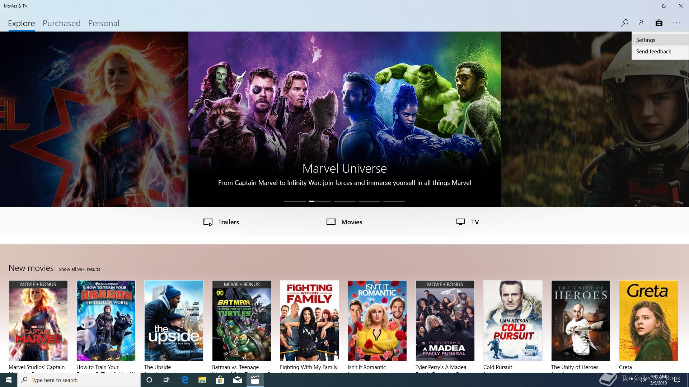The image size is (689, 387).
Task: Open the Movies category
Action: point(344,222)
